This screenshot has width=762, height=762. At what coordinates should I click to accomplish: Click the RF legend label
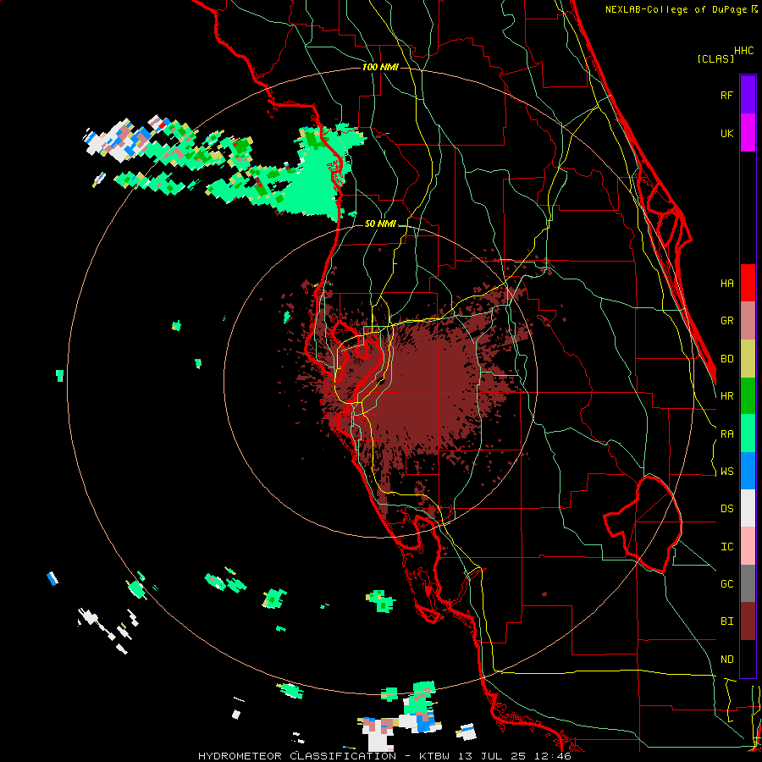pos(726,95)
